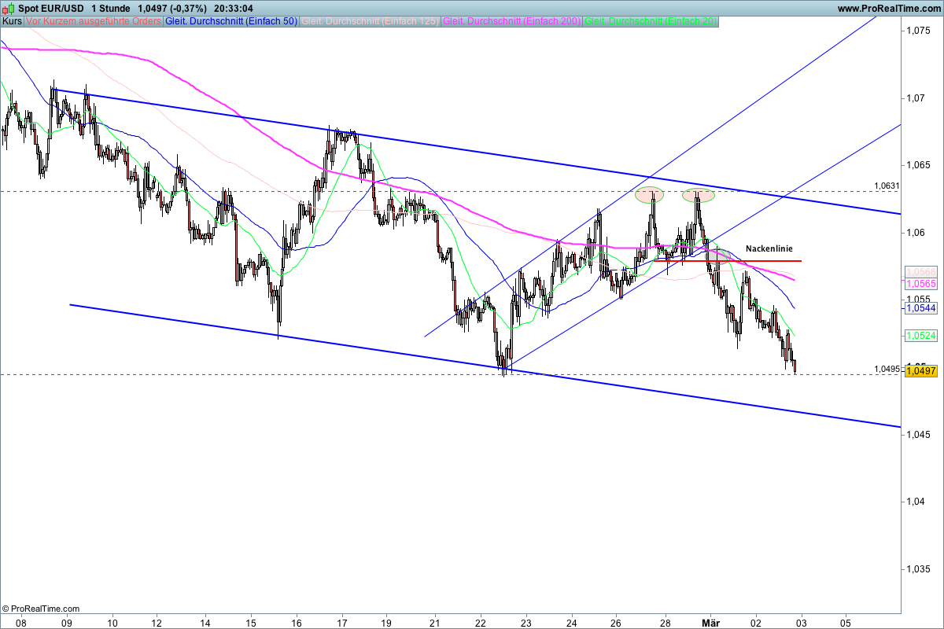Viewport: 944px width, 629px height.
Task: Select the right red double-top ellipse marker
Action: pos(699,194)
